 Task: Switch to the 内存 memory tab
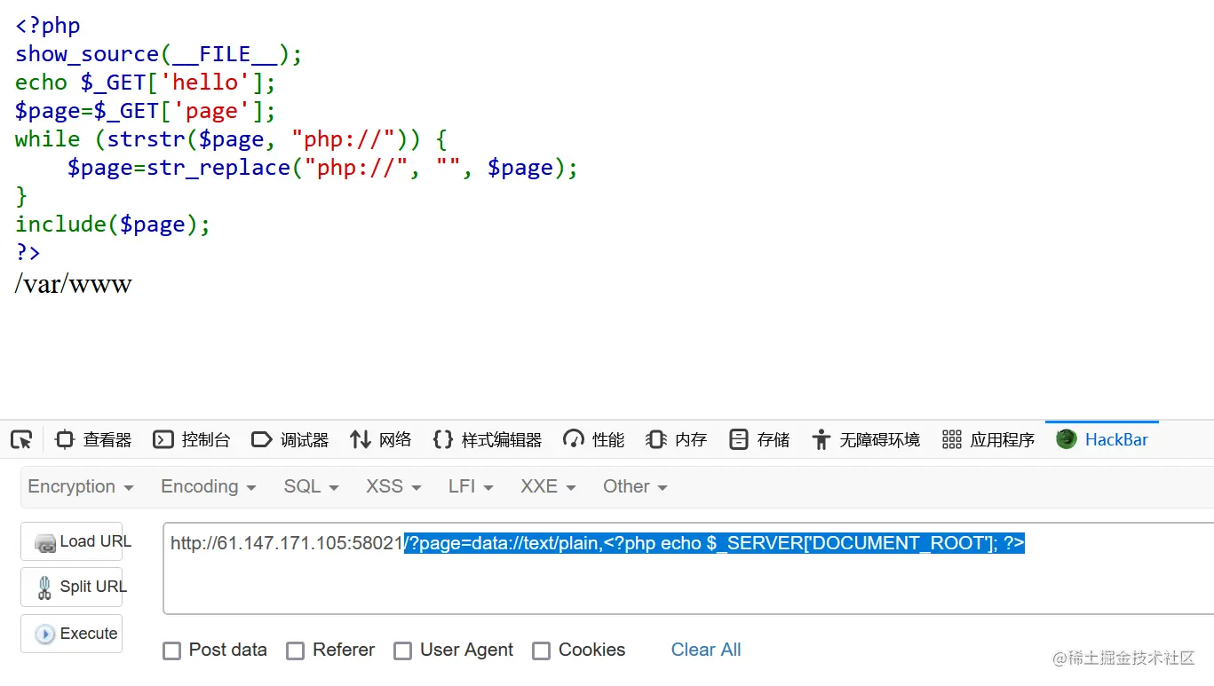point(677,439)
